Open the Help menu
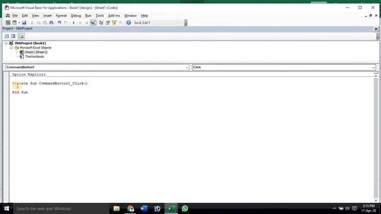Viewport: 381px width, 214px height. pyautogui.click(x=145, y=15)
